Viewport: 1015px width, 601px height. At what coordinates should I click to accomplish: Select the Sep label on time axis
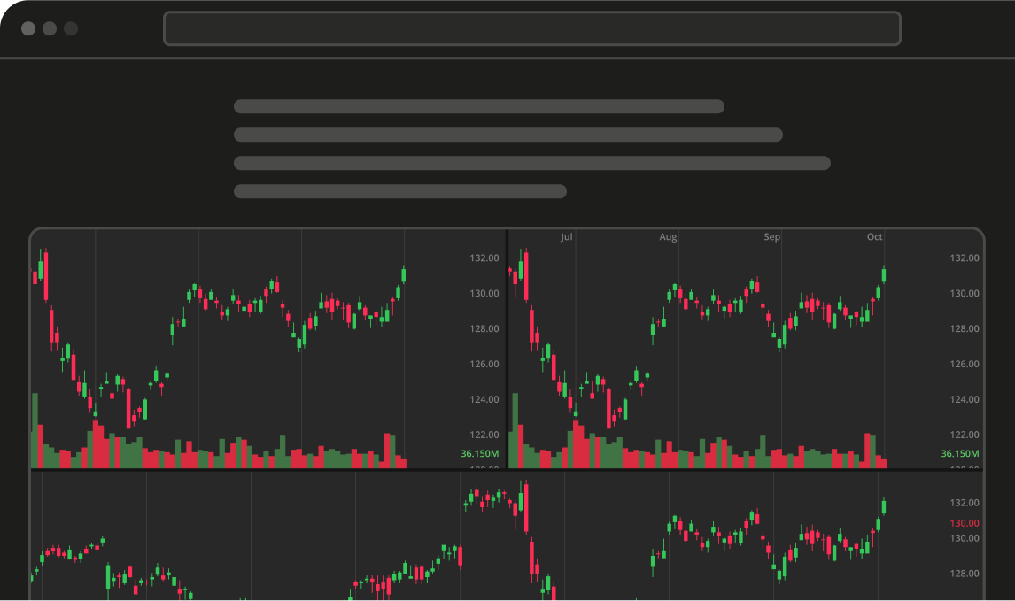[x=771, y=237]
